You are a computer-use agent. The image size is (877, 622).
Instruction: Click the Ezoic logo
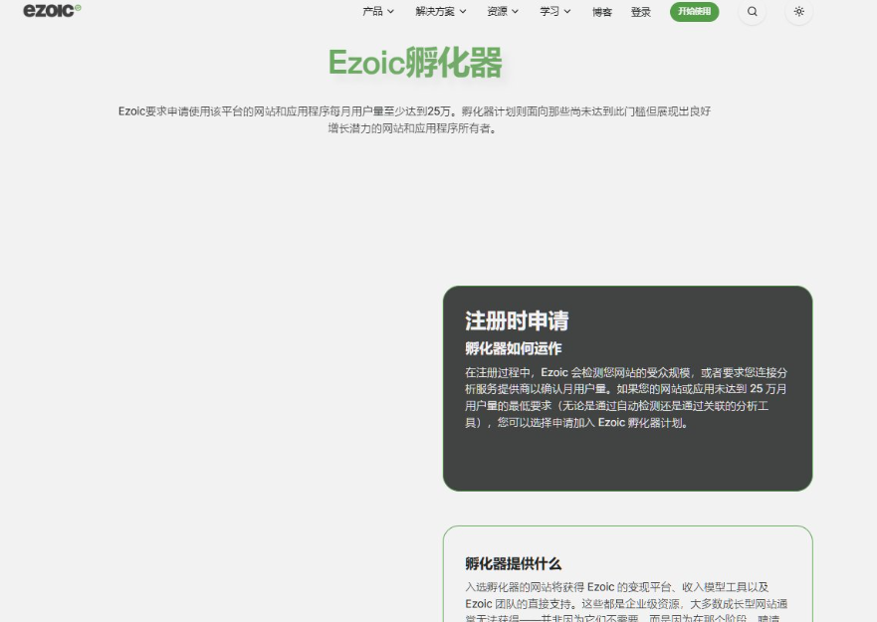click(52, 10)
